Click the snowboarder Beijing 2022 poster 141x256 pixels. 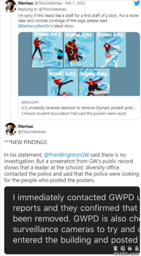pos(94,82)
